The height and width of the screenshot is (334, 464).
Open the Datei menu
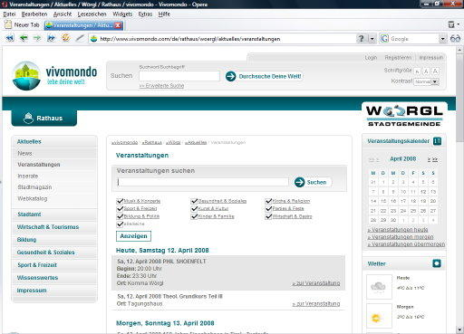coord(9,14)
